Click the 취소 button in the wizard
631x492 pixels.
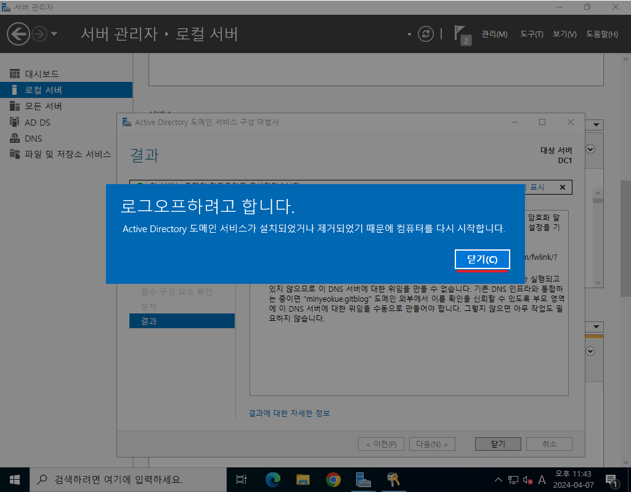click(549, 444)
